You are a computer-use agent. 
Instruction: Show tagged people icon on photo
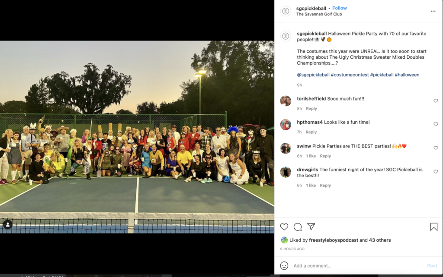tap(8, 225)
